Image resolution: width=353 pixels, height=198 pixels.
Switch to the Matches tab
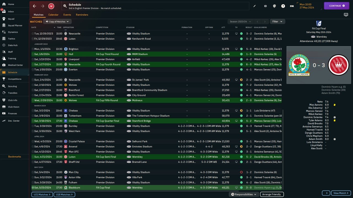pyautogui.click(x=39, y=15)
